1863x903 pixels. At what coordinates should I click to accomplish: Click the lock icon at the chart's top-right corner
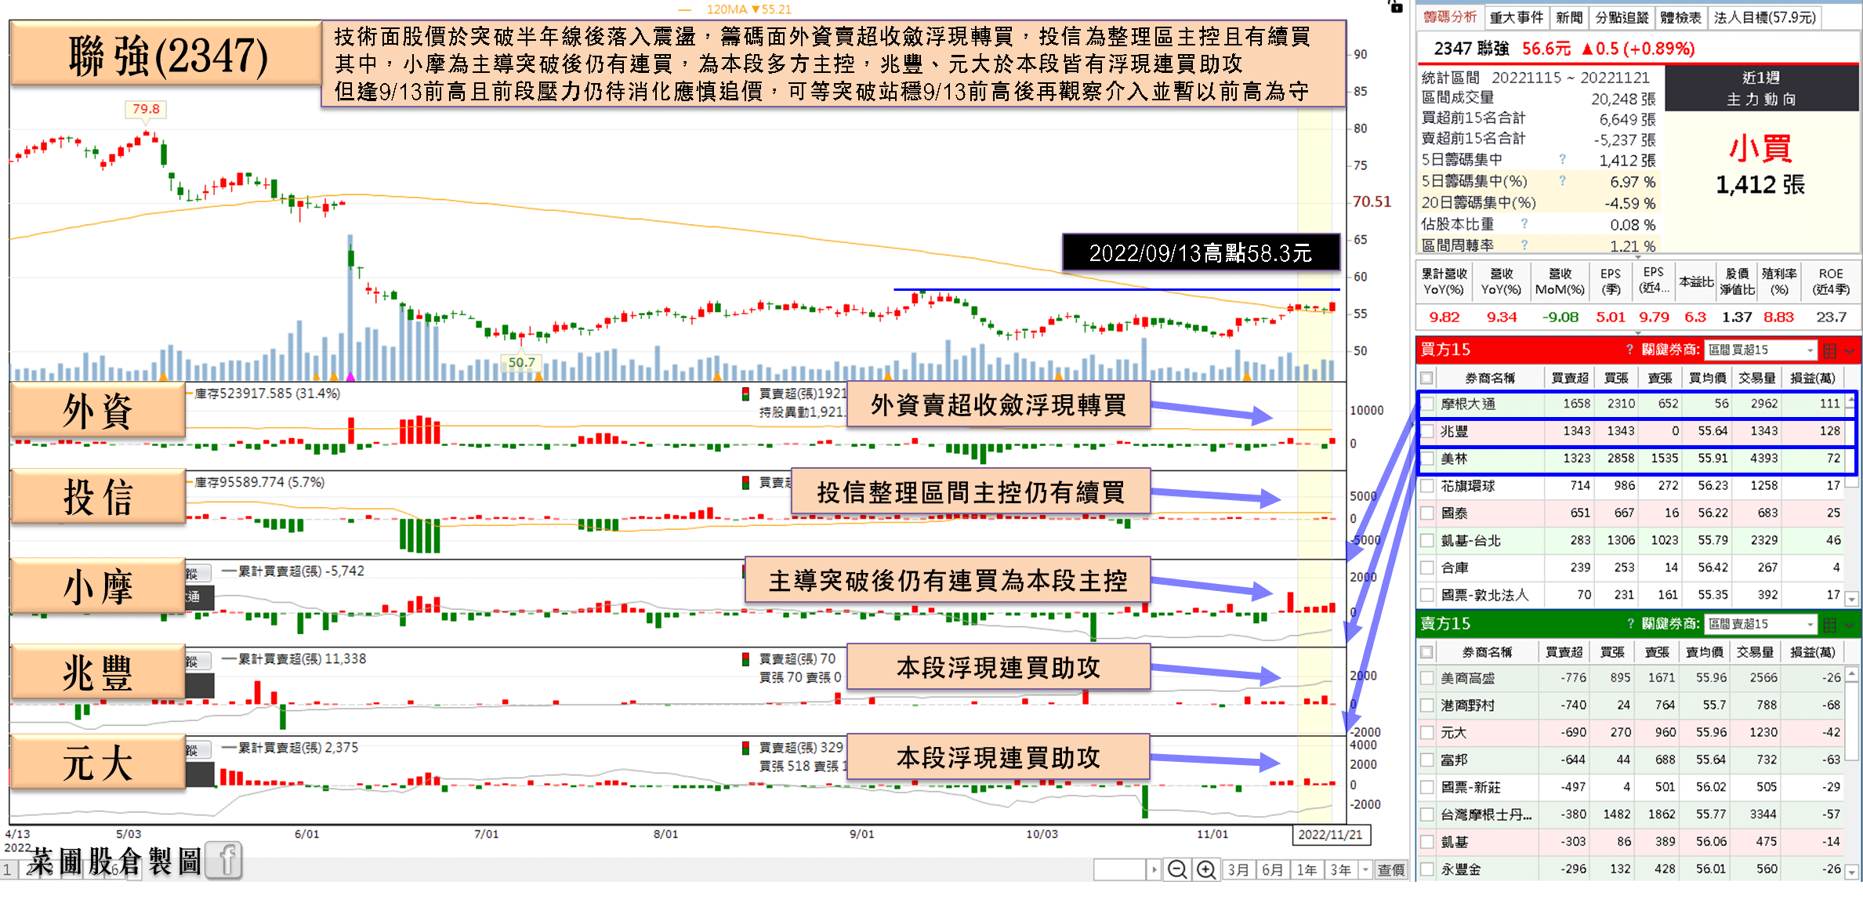1396,6
